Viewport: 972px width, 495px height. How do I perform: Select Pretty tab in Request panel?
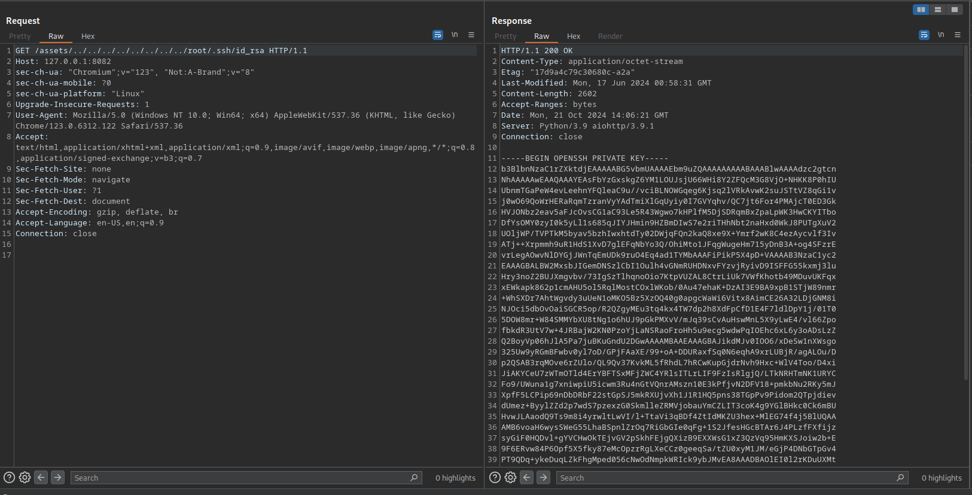20,36
